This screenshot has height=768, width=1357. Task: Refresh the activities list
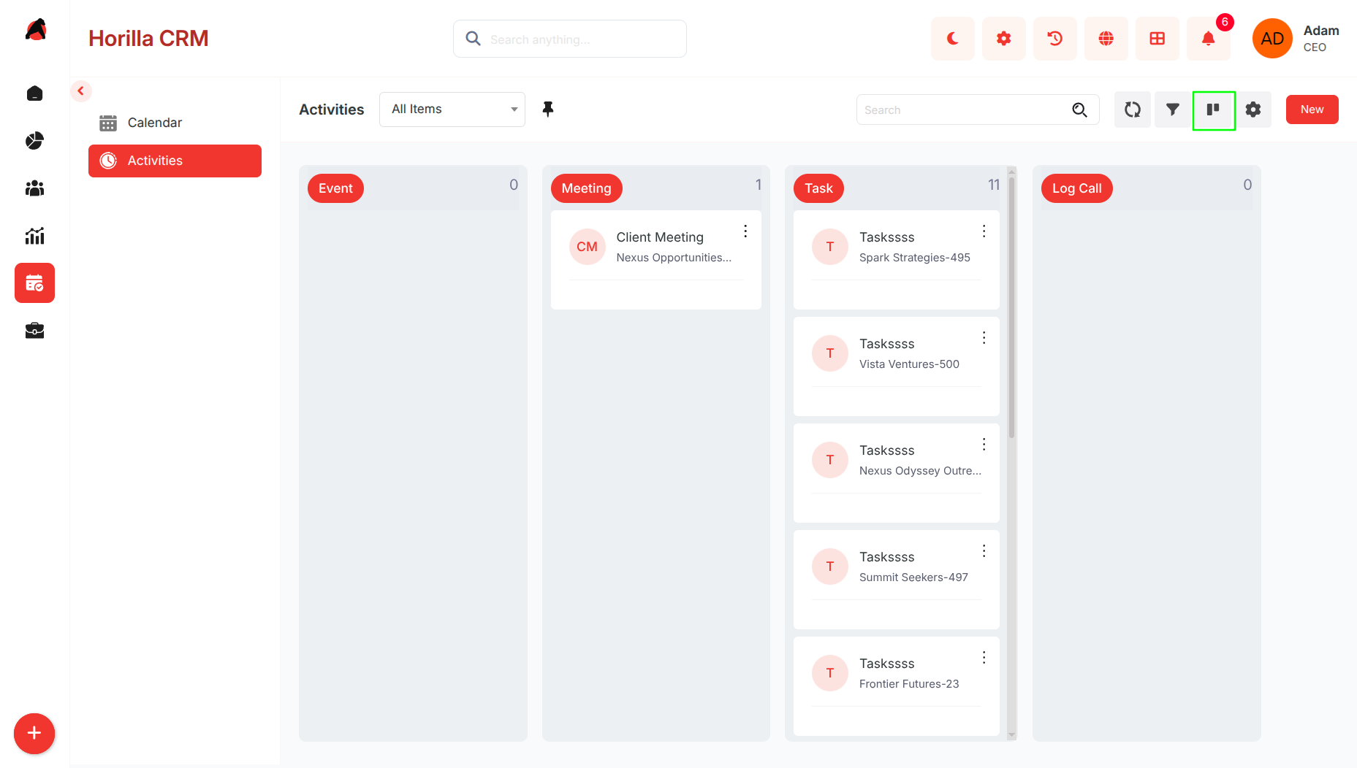pyautogui.click(x=1133, y=110)
